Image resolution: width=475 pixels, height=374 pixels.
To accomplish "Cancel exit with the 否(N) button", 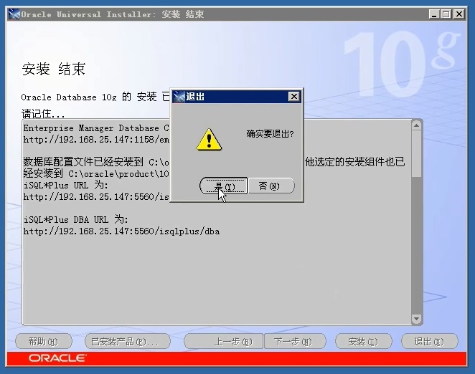I will 271,186.
